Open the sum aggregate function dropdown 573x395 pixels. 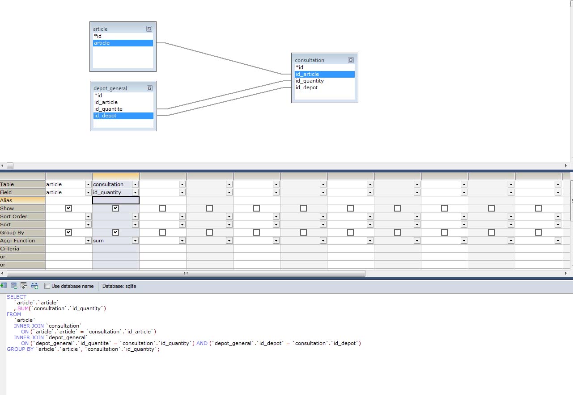135,240
